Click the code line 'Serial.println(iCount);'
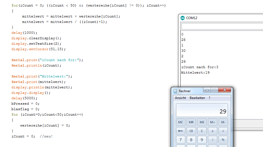 point(36,65)
